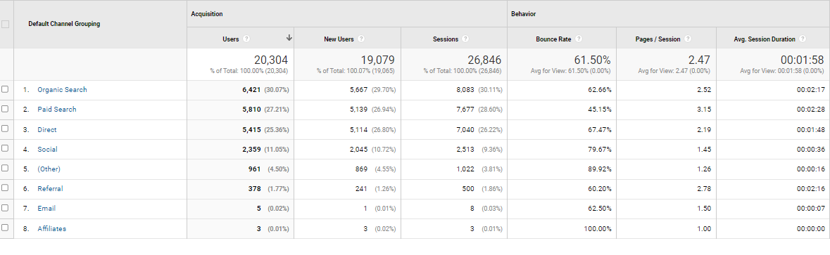This screenshot has height=255, width=830.
Task: Click the (Other) channel grouping link
Action: (x=49, y=169)
